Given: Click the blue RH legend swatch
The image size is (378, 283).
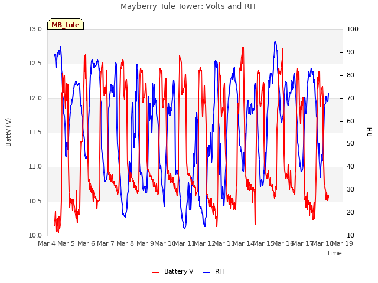Looking at the screenshot, I should click(207, 272).
